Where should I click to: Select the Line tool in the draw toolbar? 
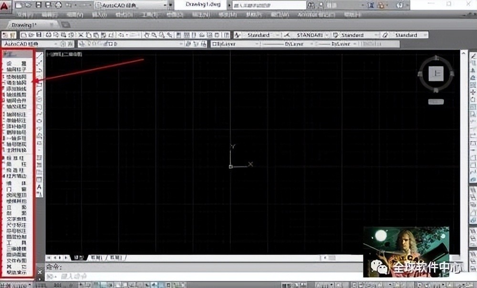click(x=40, y=55)
